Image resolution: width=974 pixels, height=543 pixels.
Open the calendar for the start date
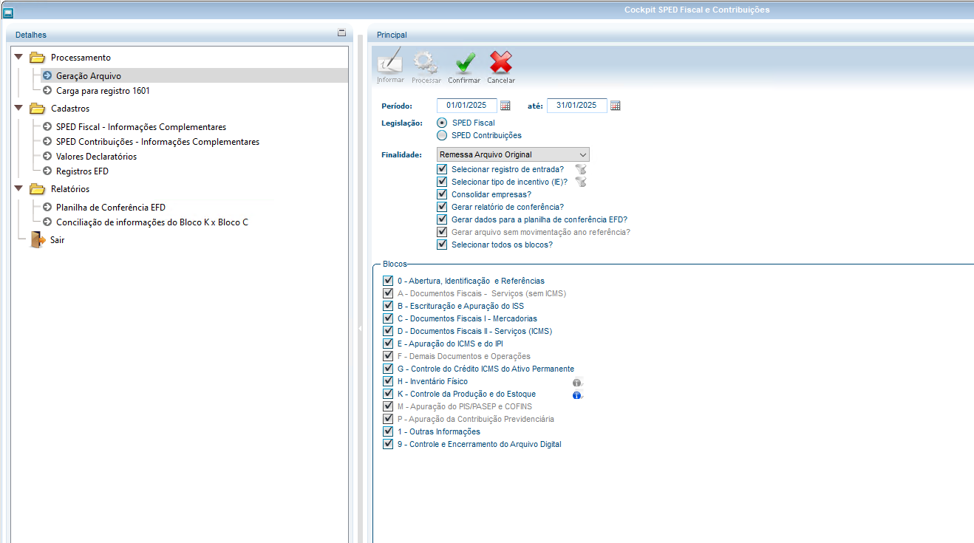pyautogui.click(x=505, y=106)
